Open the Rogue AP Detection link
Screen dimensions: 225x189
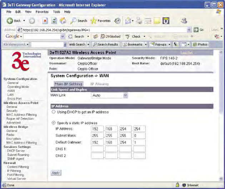(20, 119)
